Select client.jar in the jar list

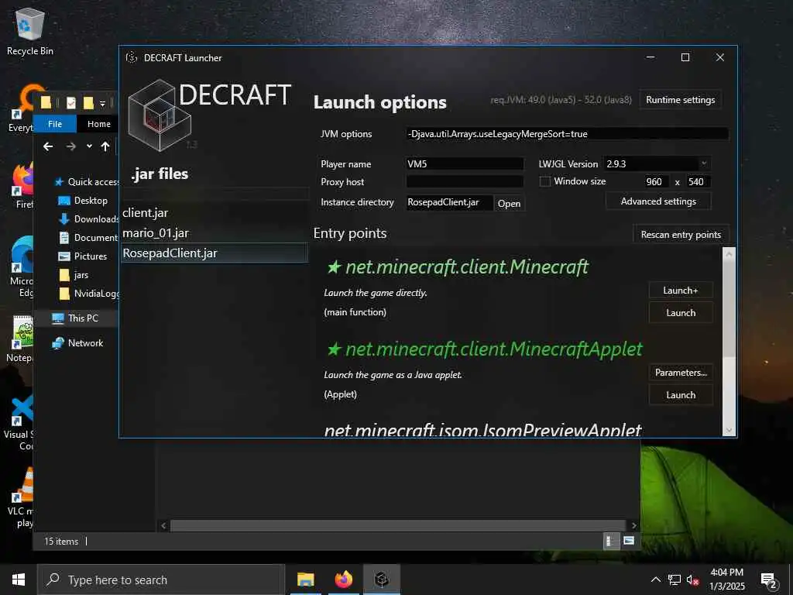[215, 213]
